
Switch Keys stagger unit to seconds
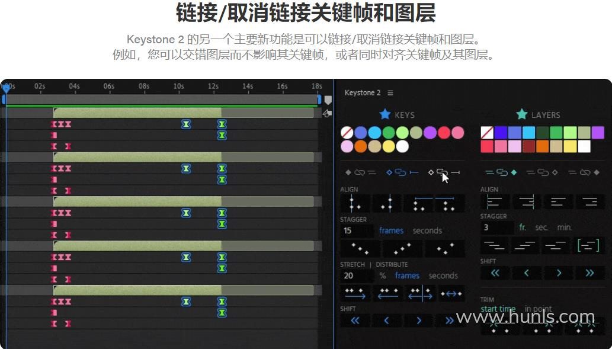coord(427,230)
